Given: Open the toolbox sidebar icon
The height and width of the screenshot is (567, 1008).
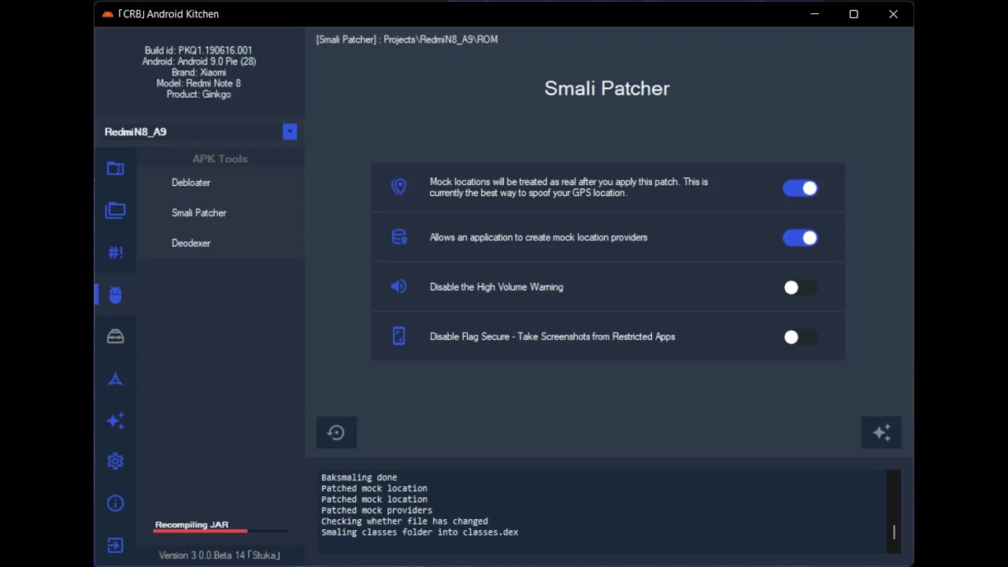Looking at the screenshot, I should (x=116, y=337).
